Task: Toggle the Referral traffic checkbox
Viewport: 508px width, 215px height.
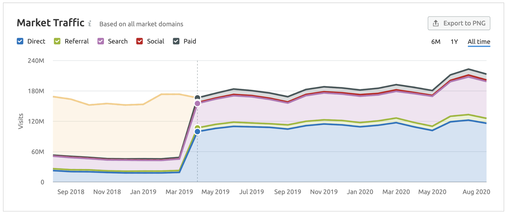Action: pyautogui.click(x=57, y=41)
